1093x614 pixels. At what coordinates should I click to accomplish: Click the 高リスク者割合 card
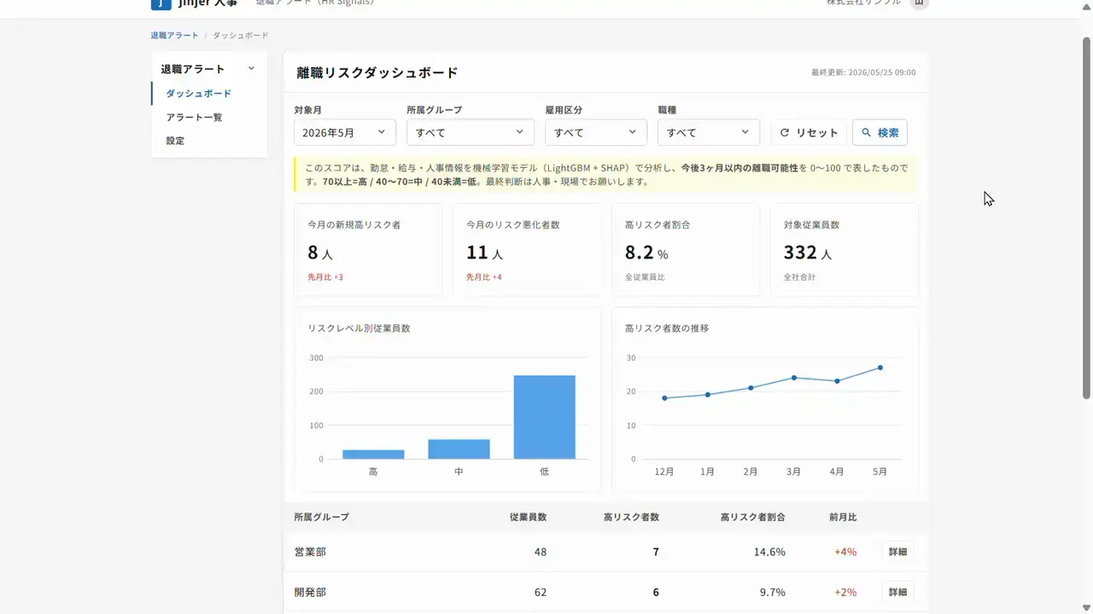[x=686, y=250]
